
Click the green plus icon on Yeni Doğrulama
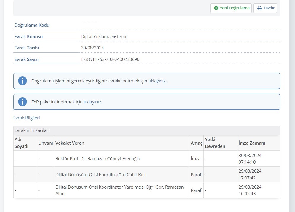click(216, 8)
